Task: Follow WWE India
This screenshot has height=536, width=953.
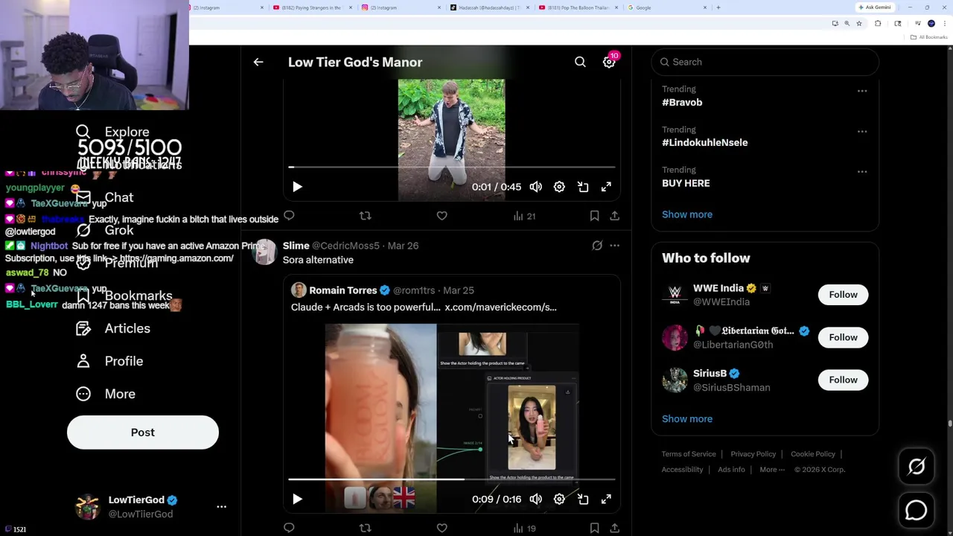Action: [x=843, y=295]
